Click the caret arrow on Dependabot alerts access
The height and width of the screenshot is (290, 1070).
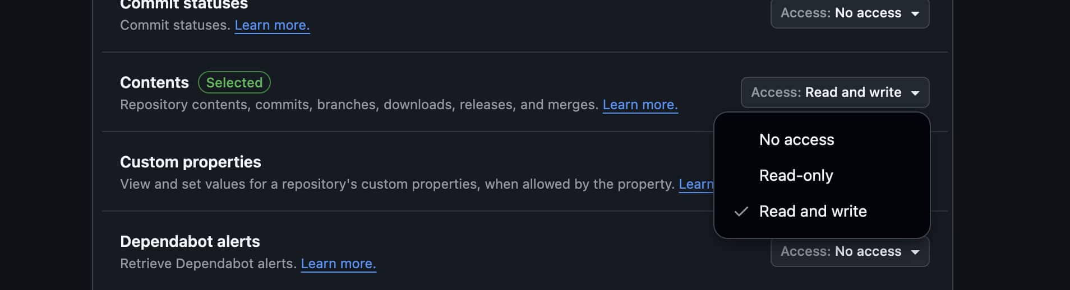click(915, 252)
